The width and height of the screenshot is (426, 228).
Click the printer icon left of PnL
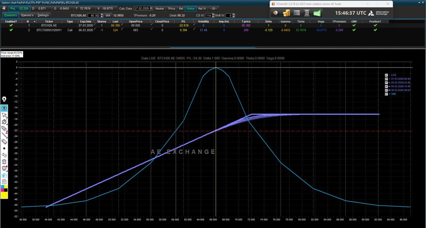(4, 8)
